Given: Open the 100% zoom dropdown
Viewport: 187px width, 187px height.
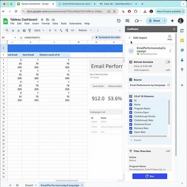Looking at the screenshot, I should point(39,31).
